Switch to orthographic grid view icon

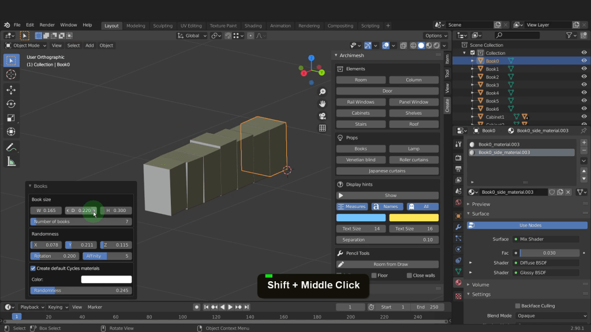click(x=323, y=128)
